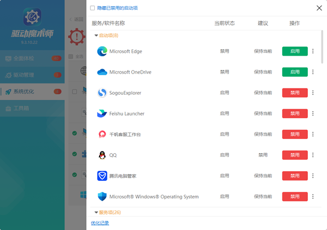Click the version number 9.3.10.22

point(29,43)
